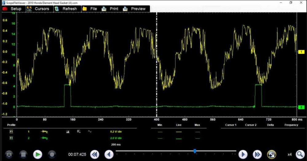Click the playback position slider handle
307x161 pixels.
[195, 151]
